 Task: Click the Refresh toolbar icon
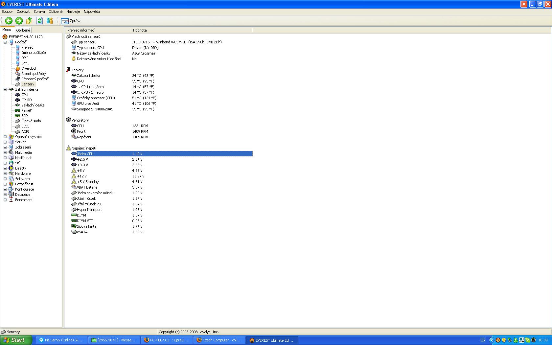(x=39, y=21)
